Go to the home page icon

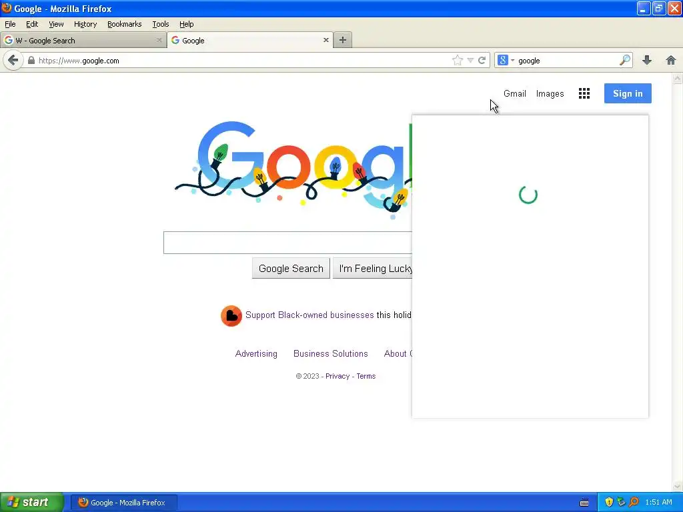coord(671,60)
